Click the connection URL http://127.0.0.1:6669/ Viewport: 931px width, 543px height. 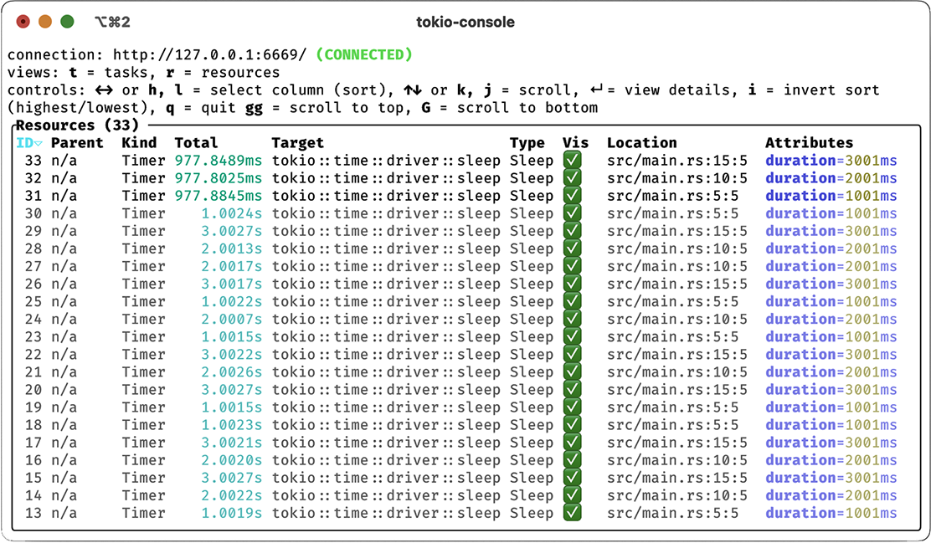coord(209,55)
